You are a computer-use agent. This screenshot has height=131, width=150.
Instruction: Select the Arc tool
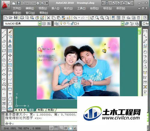[x=4, y=55]
